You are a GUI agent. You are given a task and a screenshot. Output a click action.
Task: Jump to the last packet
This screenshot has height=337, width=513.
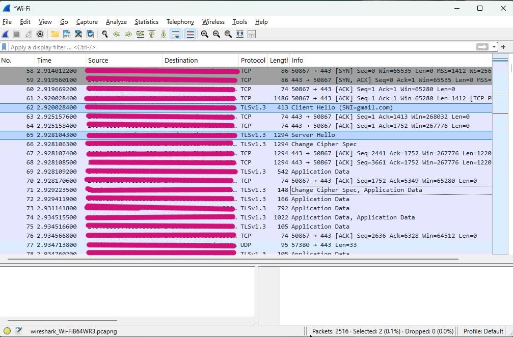[x=164, y=34]
